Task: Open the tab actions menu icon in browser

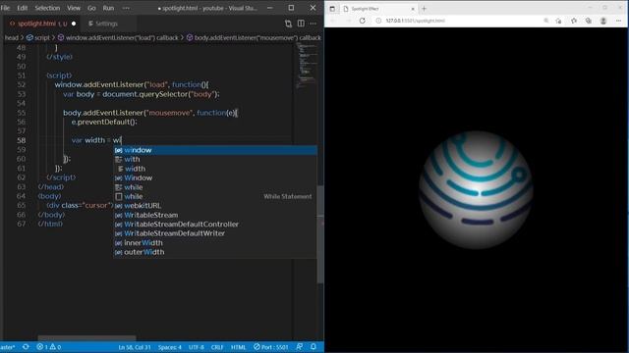Action: (x=332, y=9)
